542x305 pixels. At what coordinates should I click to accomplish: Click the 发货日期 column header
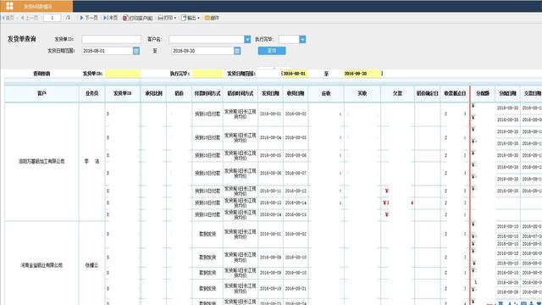tap(270, 93)
